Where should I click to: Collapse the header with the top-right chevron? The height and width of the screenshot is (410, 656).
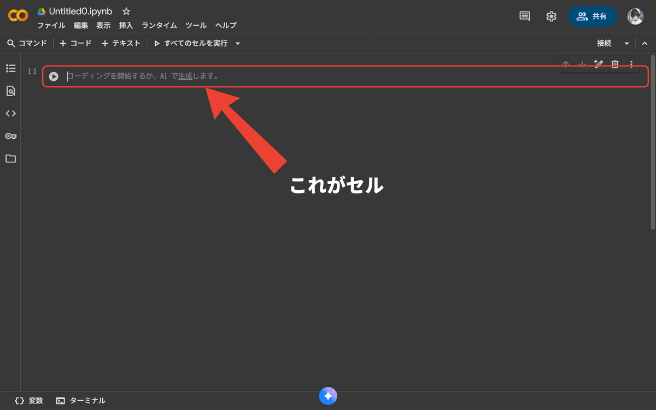pos(645,43)
